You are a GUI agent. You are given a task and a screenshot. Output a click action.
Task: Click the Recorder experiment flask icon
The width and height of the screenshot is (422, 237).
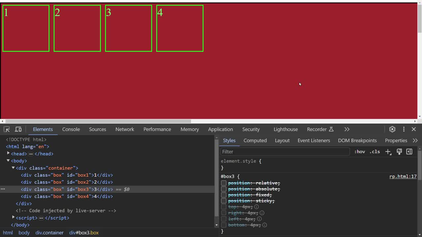[x=331, y=129]
